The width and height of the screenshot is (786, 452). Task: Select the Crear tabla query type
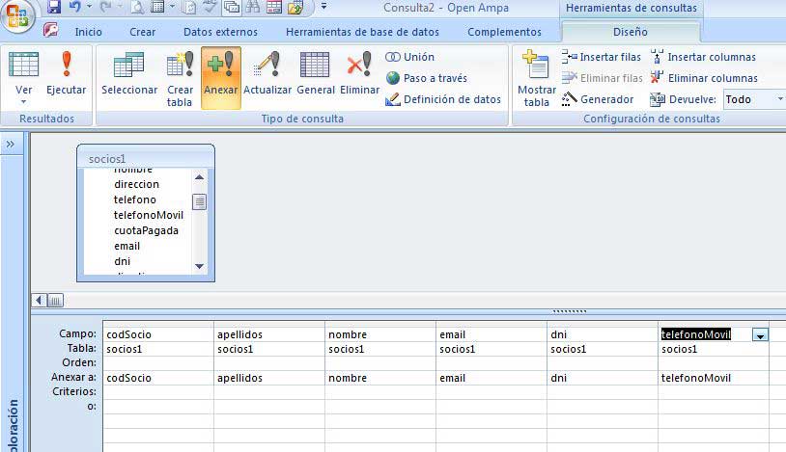click(180, 75)
